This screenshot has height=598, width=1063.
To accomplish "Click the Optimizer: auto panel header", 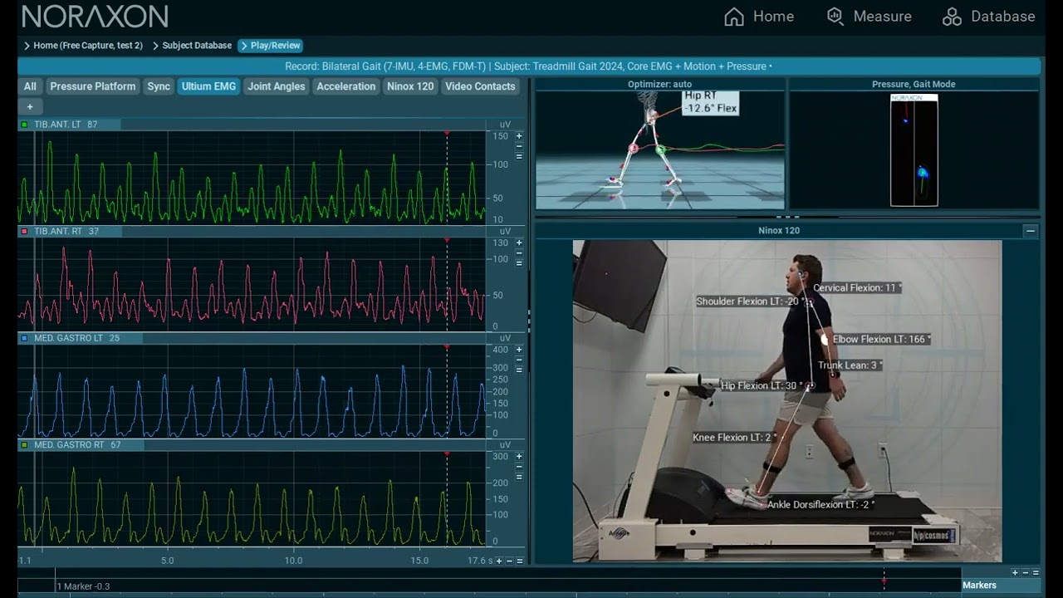I will coord(659,84).
